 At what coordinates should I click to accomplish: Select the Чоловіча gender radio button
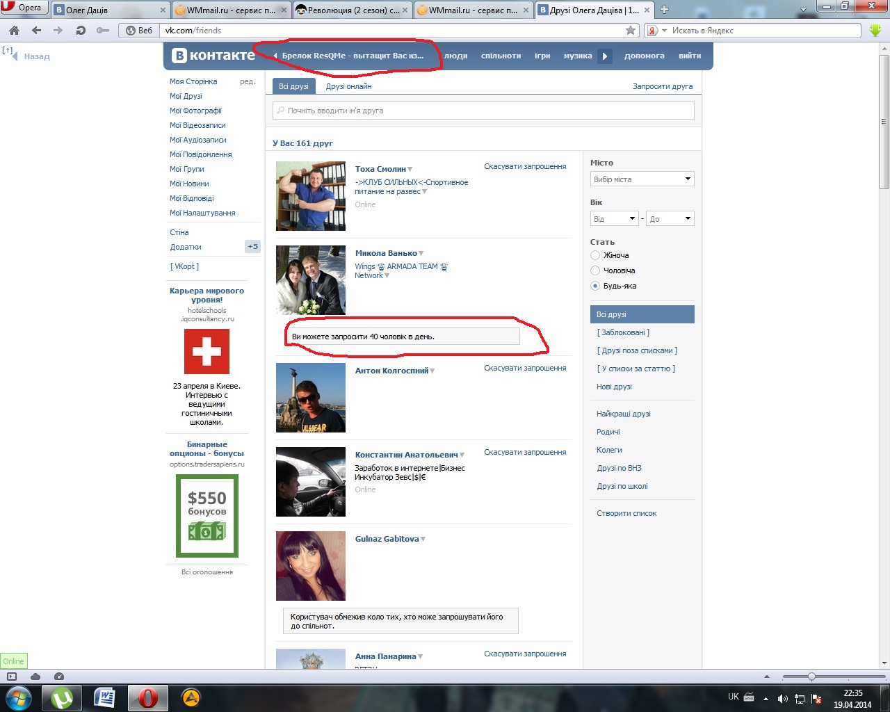coord(595,270)
